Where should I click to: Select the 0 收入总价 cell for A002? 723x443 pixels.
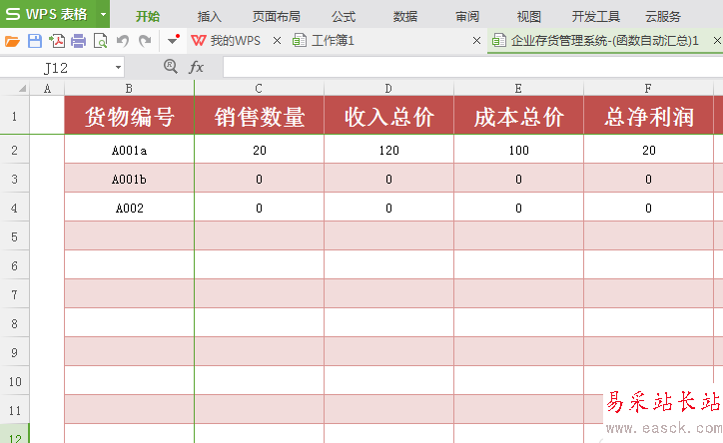pyautogui.click(x=388, y=209)
